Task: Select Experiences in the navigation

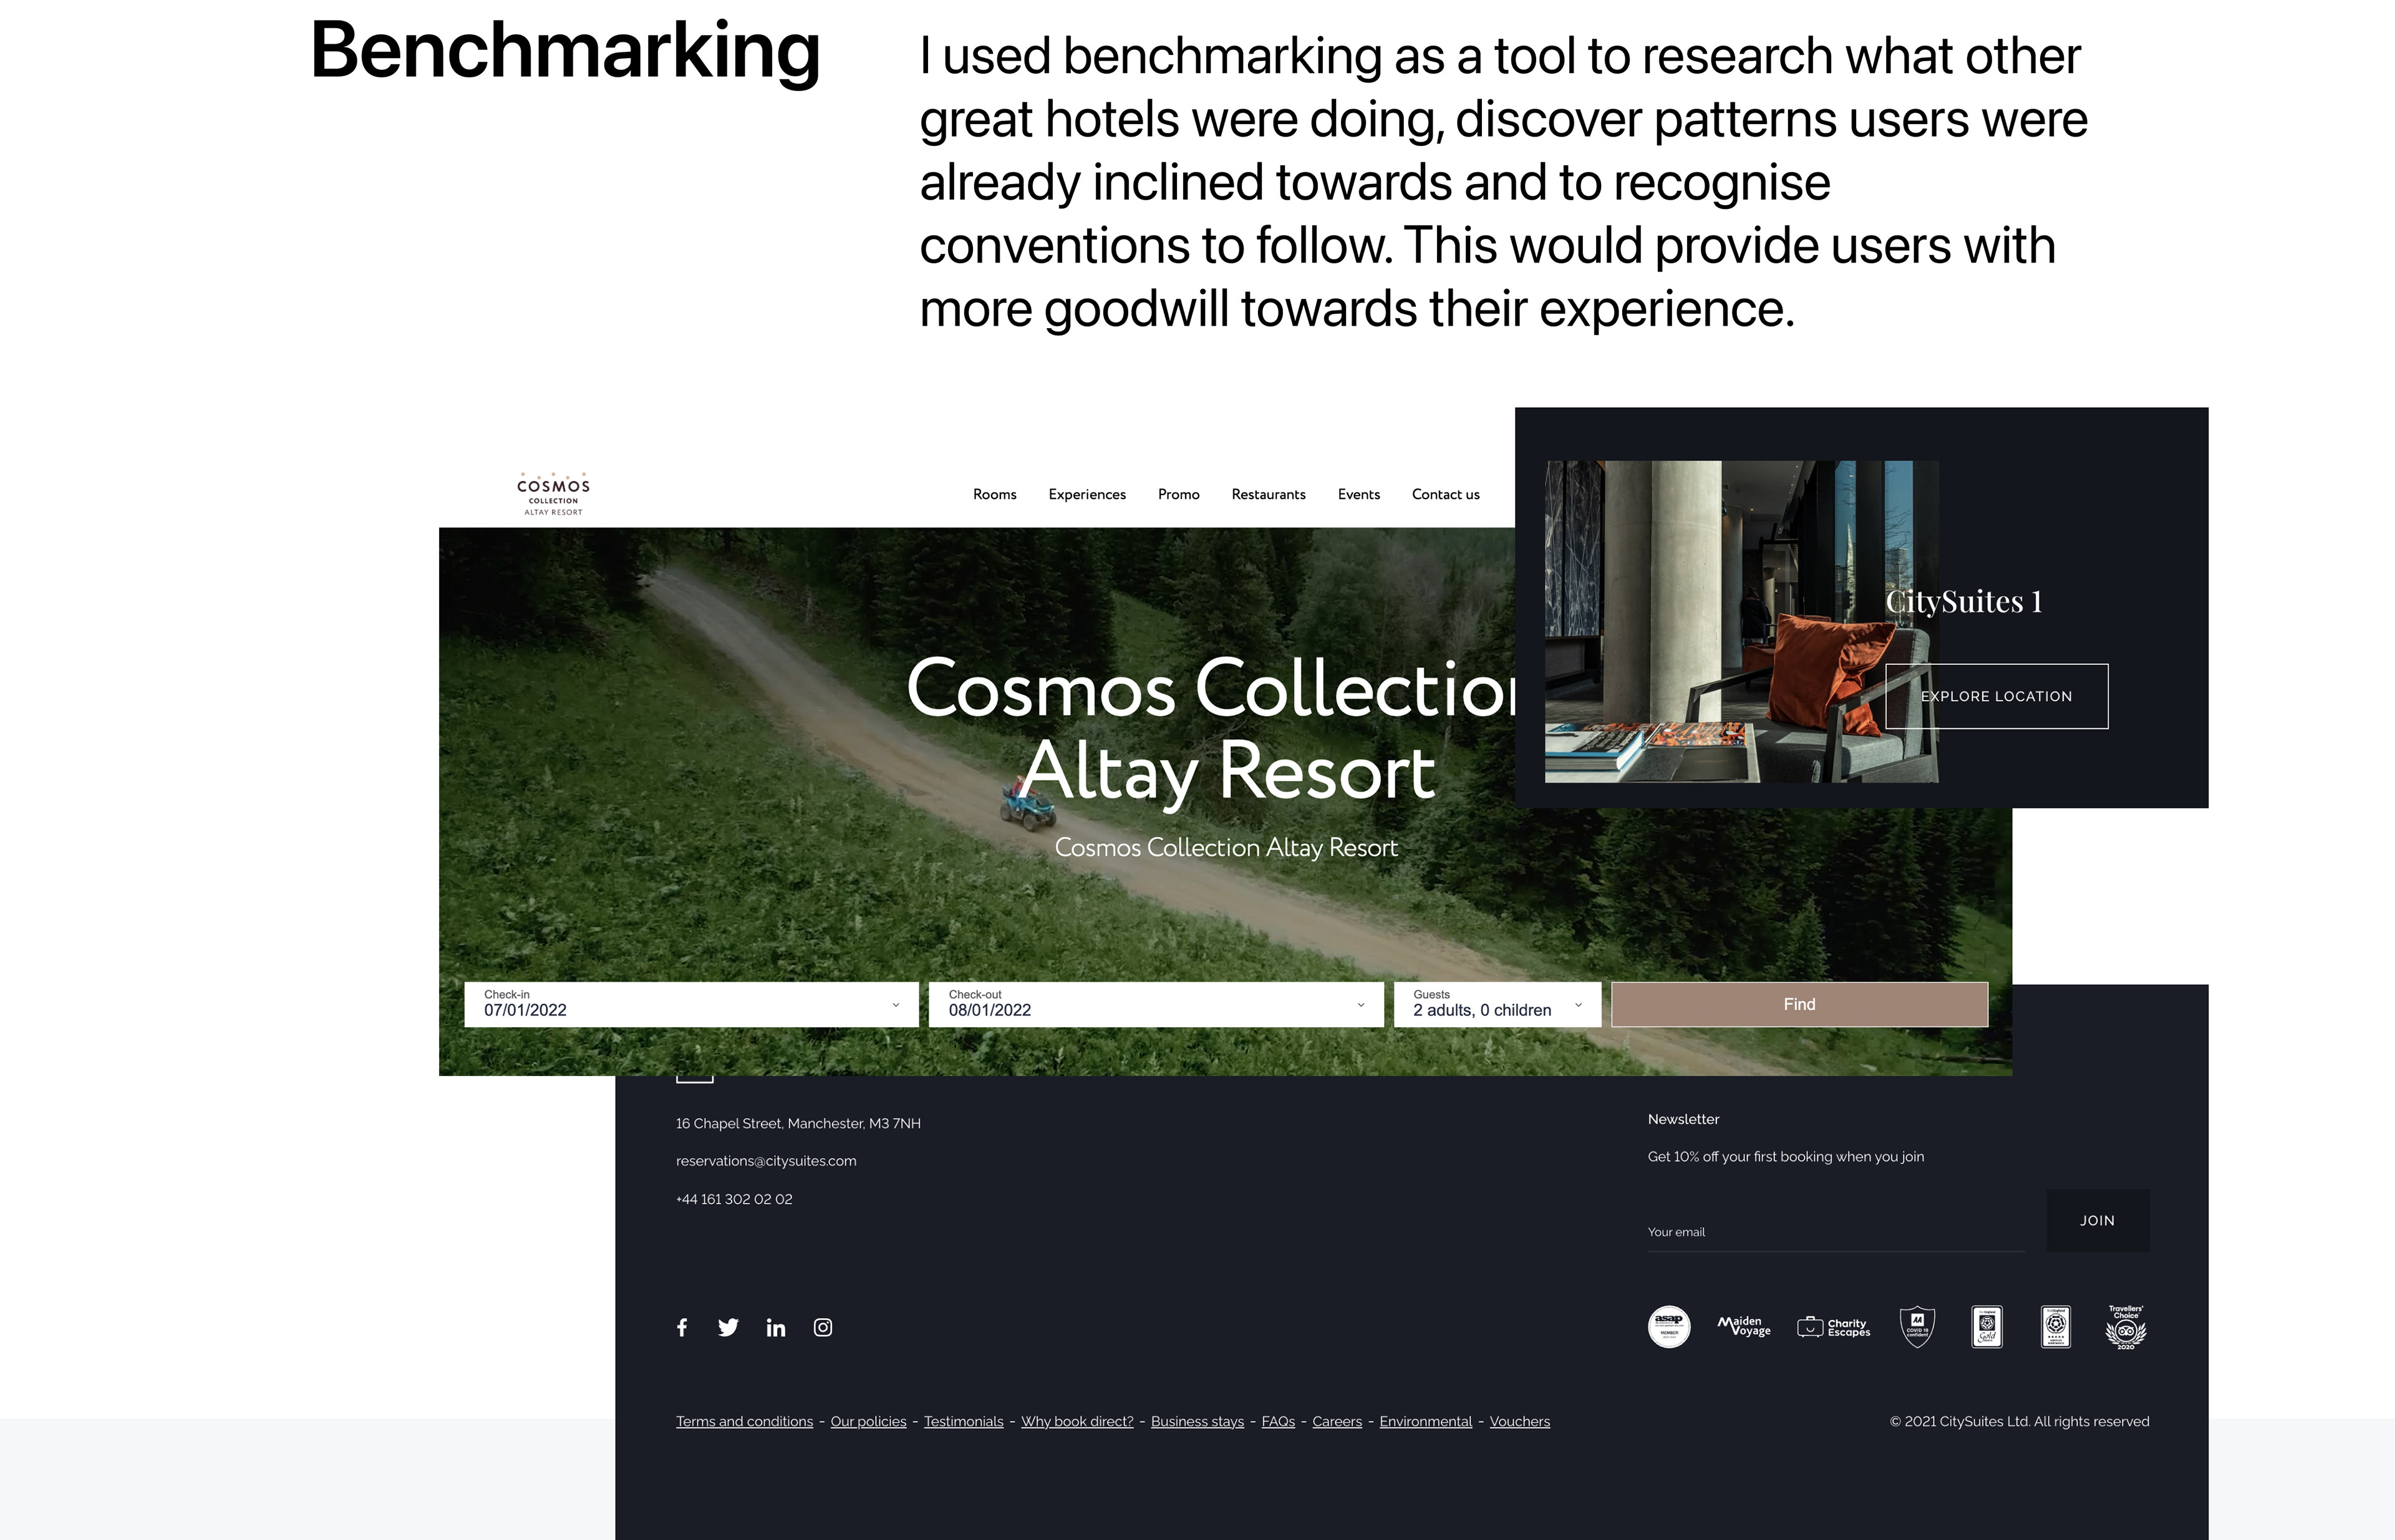Action: [x=1087, y=494]
